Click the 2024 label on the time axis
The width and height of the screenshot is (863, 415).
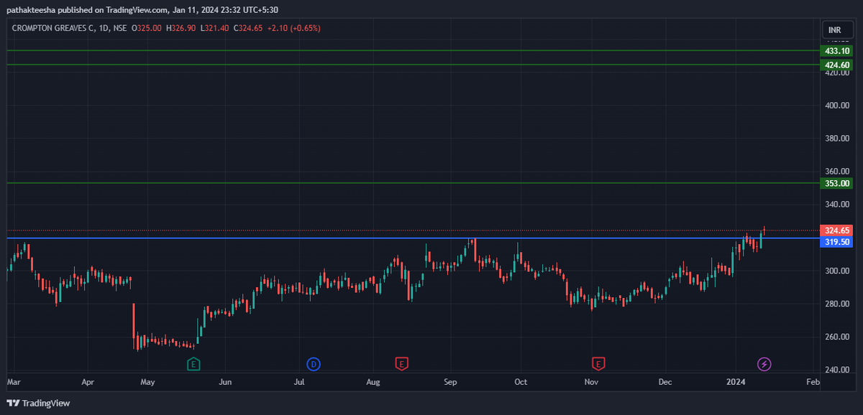pos(736,383)
